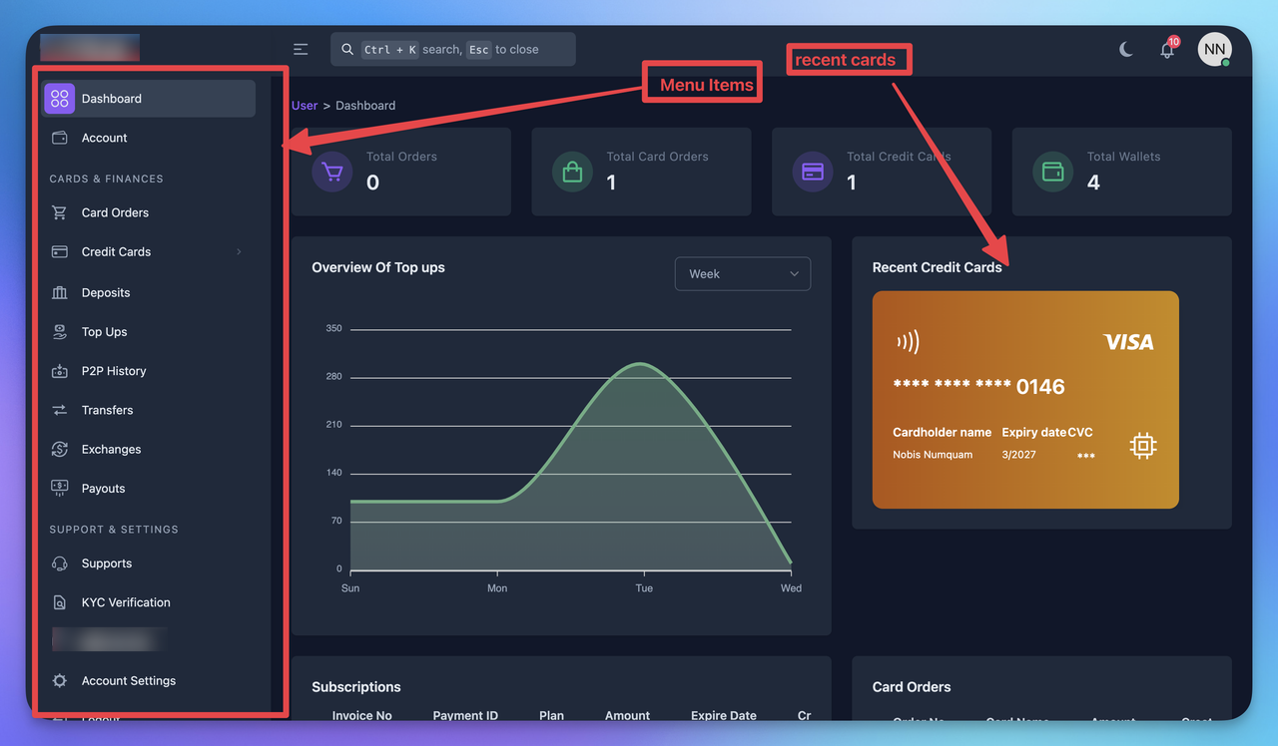Screen dimensions: 1278x746
Task: Open the Week period dropdown
Action: point(743,273)
